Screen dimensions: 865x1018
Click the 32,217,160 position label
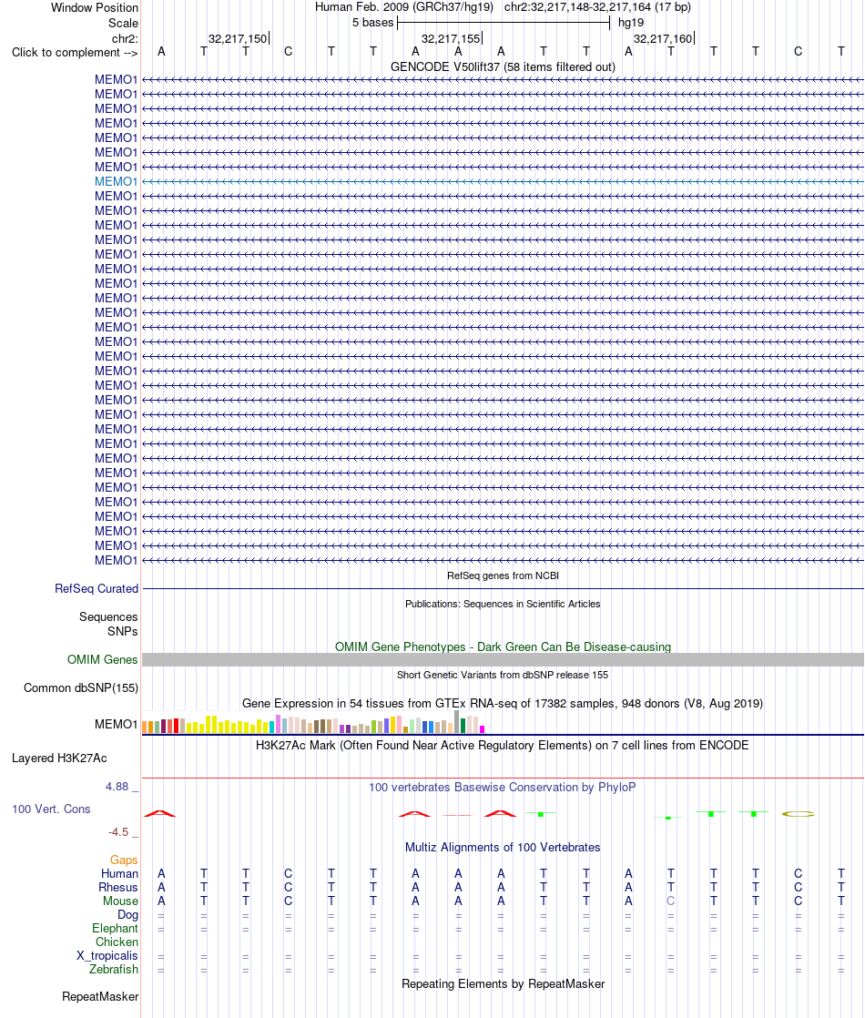[663, 39]
